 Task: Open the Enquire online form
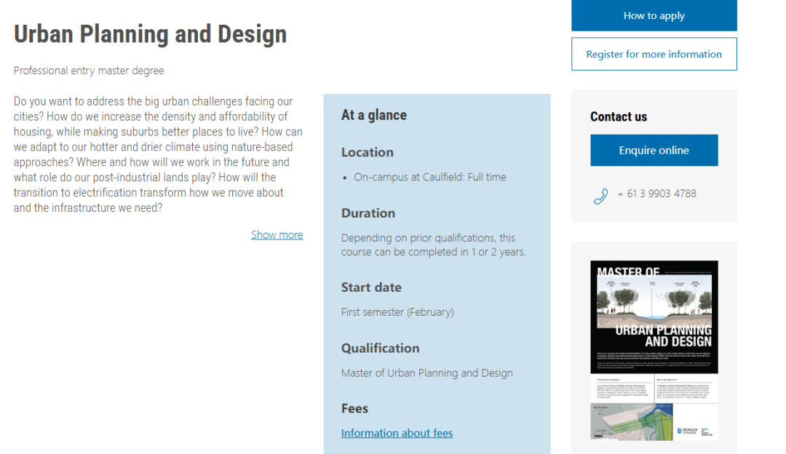[x=654, y=151]
